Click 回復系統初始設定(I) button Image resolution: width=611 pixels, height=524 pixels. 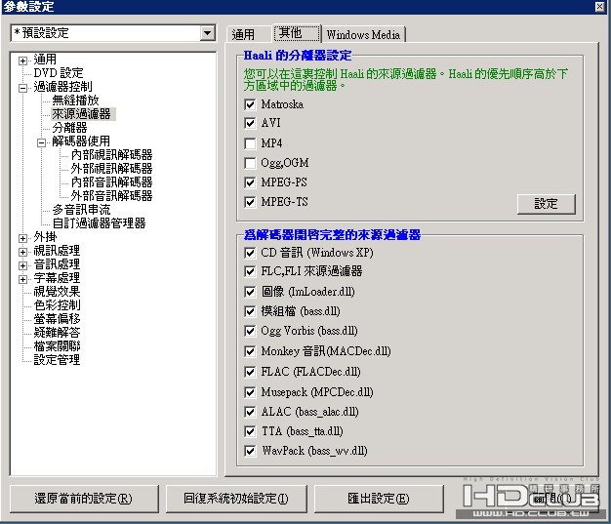[x=236, y=499]
